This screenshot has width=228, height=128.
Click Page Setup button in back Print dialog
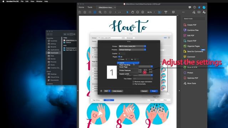[x=96, y=100]
